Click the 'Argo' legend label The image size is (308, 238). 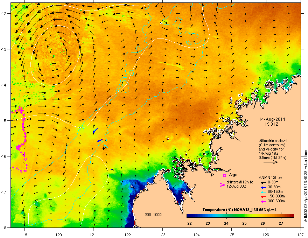point(233,175)
